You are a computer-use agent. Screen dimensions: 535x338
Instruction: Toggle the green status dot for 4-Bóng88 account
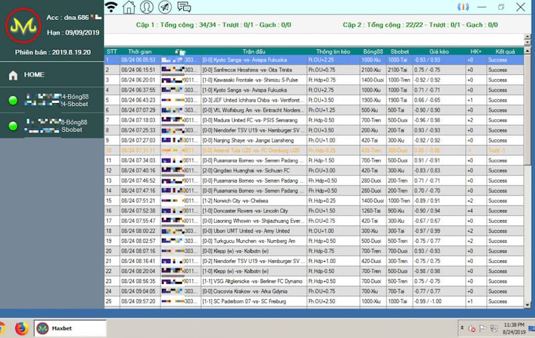[13, 101]
